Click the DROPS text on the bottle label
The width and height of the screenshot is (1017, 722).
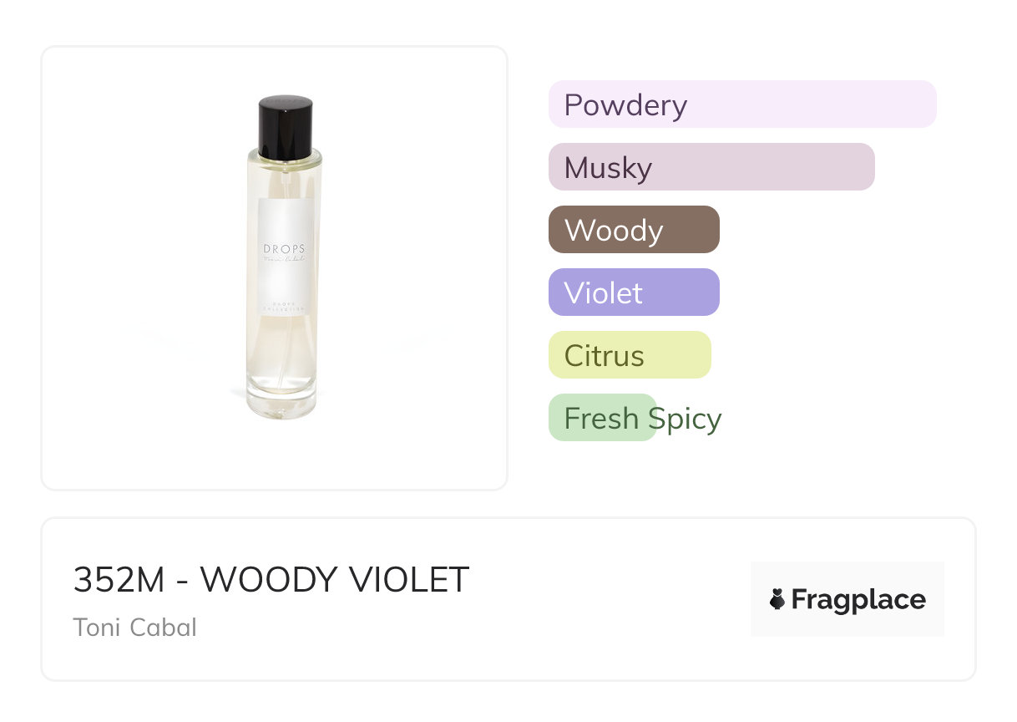coord(285,248)
